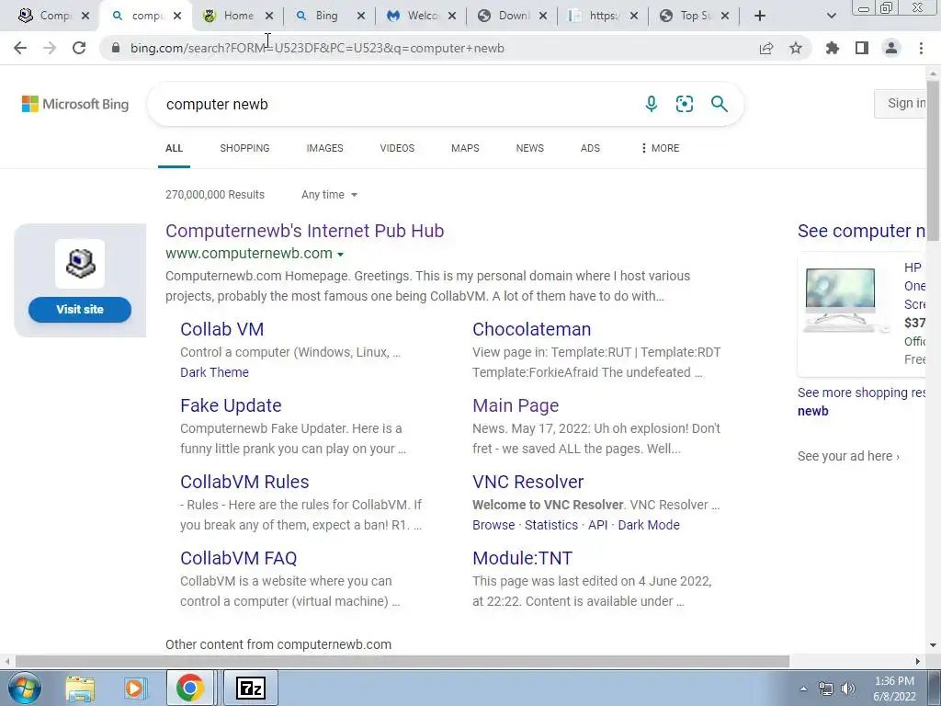941x706 pixels.
Task: Open Computernewb's Internet Pub Hub result
Action: tap(305, 231)
